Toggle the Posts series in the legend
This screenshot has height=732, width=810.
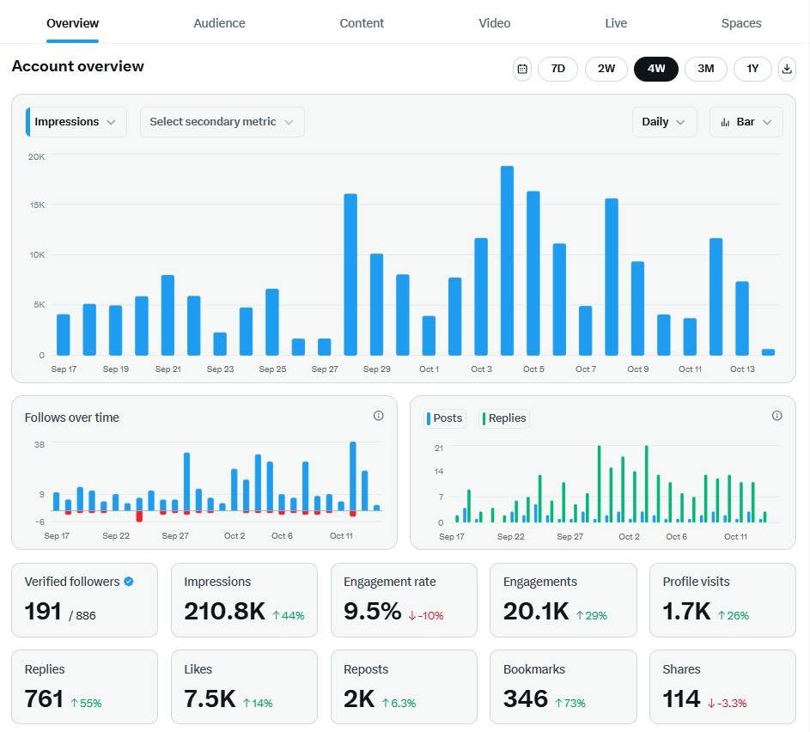tap(445, 418)
